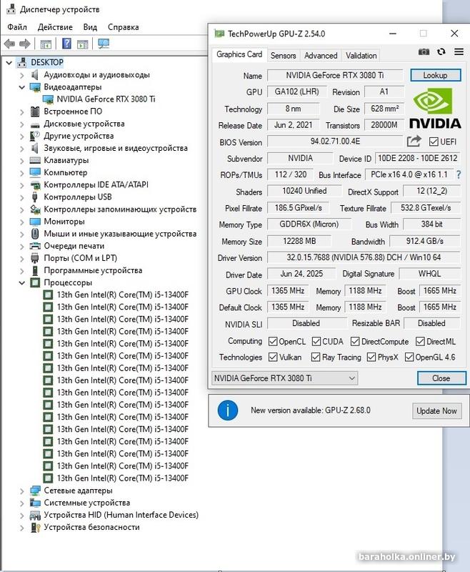Click the NVIDIA GeForce RTX 3080 Ti adapter icon
This screenshot has width=470, height=572.
(48, 99)
